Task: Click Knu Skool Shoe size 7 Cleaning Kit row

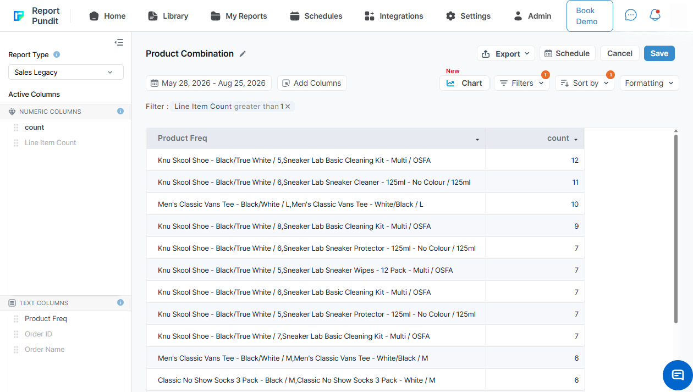Action: click(x=365, y=336)
